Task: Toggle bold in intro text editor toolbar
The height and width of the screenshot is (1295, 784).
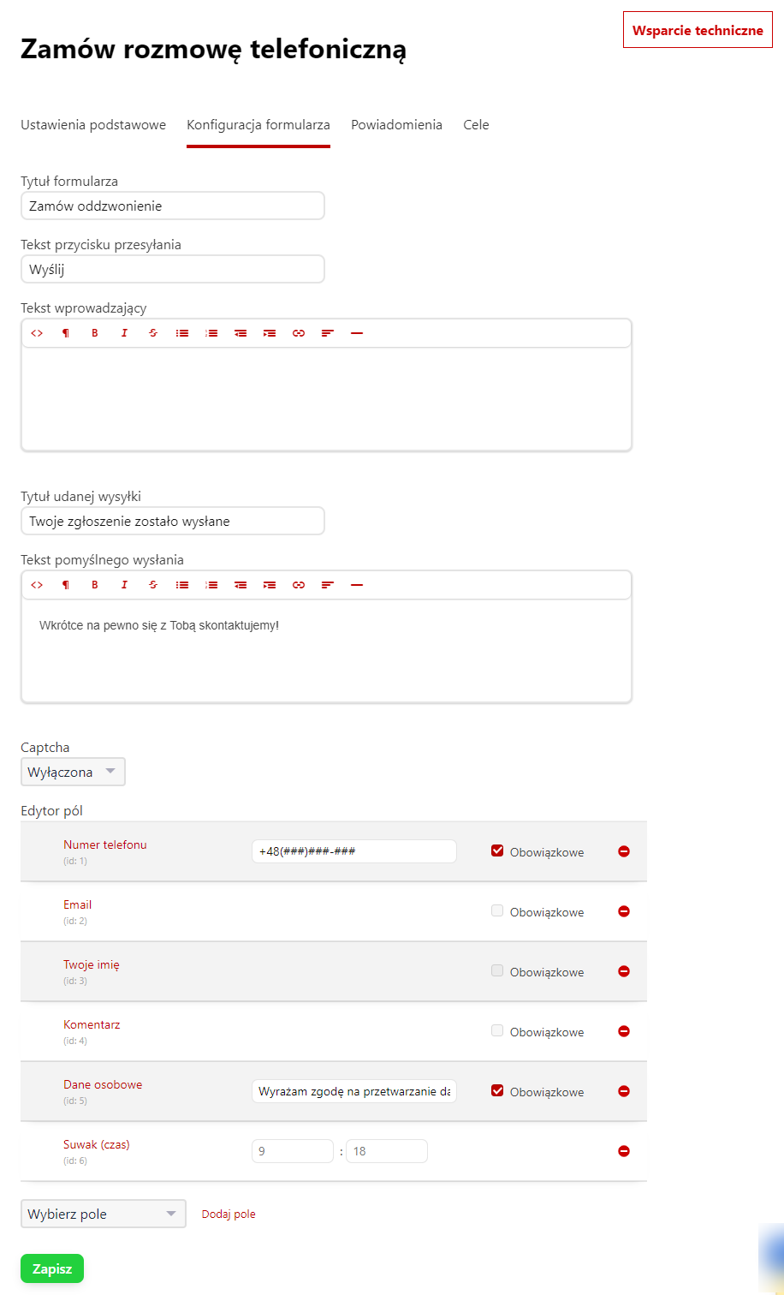Action: pos(95,333)
